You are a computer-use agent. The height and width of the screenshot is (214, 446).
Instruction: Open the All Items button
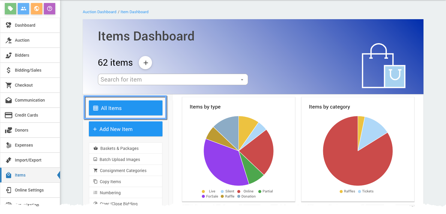(126, 108)
